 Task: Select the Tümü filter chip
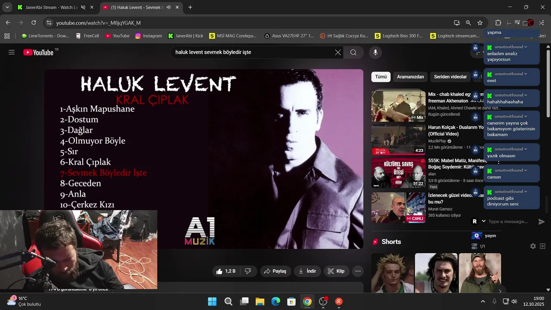(x=381, y=77)
